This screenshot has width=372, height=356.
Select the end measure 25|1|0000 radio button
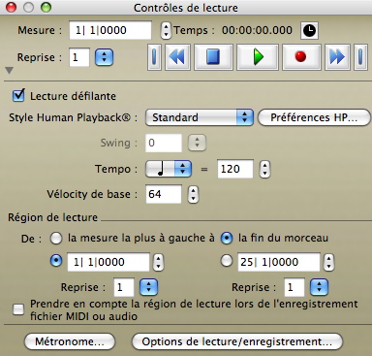(x=227, y=260)
